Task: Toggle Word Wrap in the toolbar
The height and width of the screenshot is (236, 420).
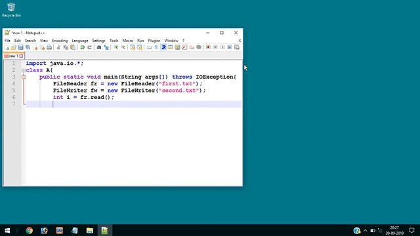Action: click(x=149, y=47)
